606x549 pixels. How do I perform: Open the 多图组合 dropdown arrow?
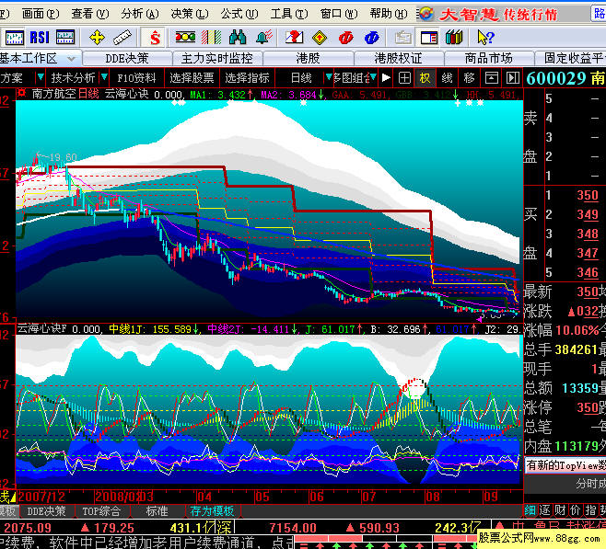373,77
